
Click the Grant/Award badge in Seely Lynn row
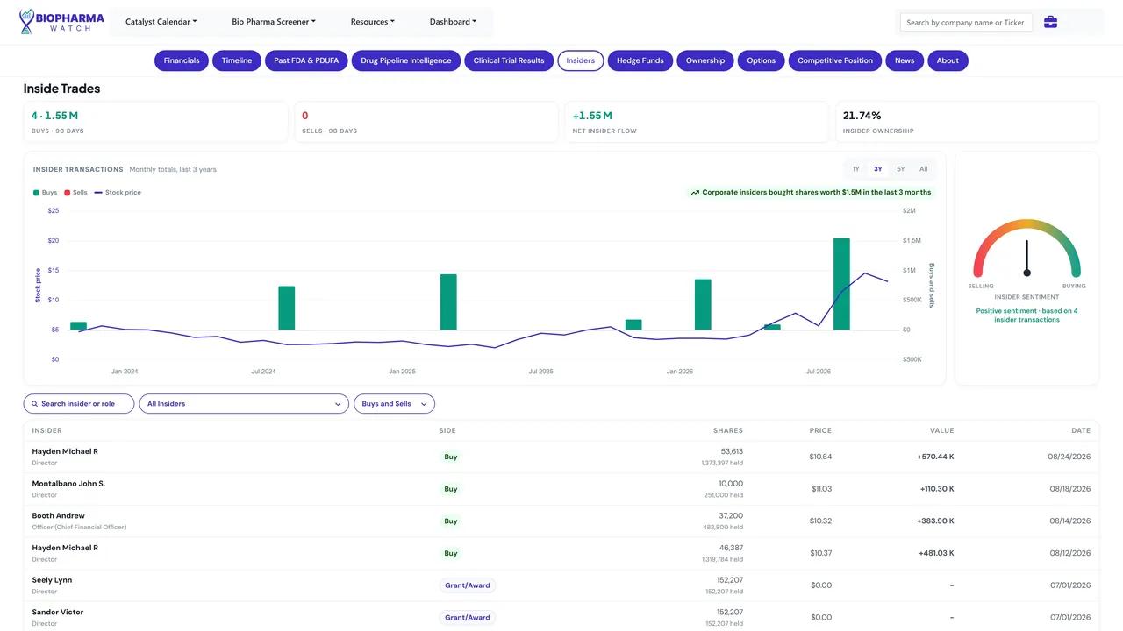pos(468,585)
